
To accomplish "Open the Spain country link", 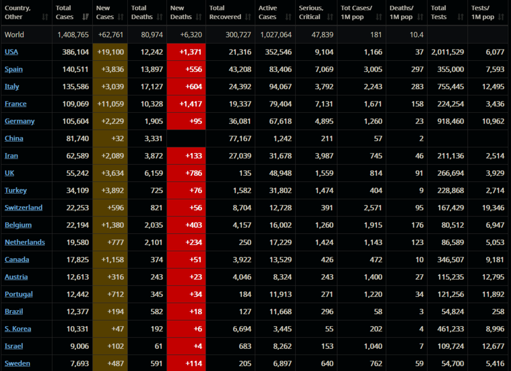I will pos(14,69).
